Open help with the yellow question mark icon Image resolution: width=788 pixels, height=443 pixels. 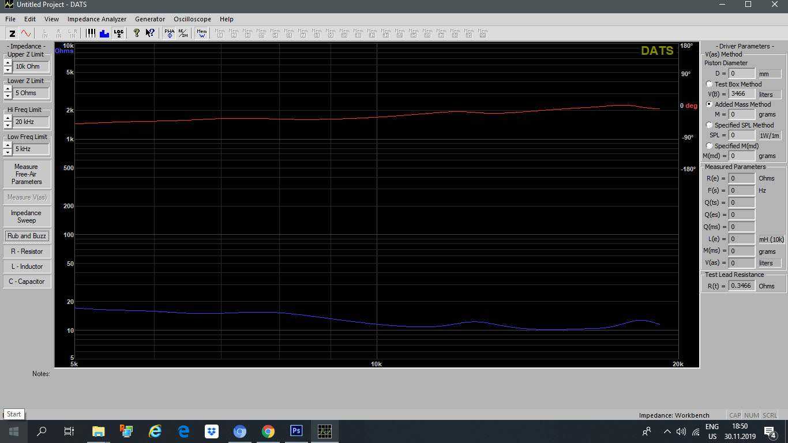pos(136,33)
